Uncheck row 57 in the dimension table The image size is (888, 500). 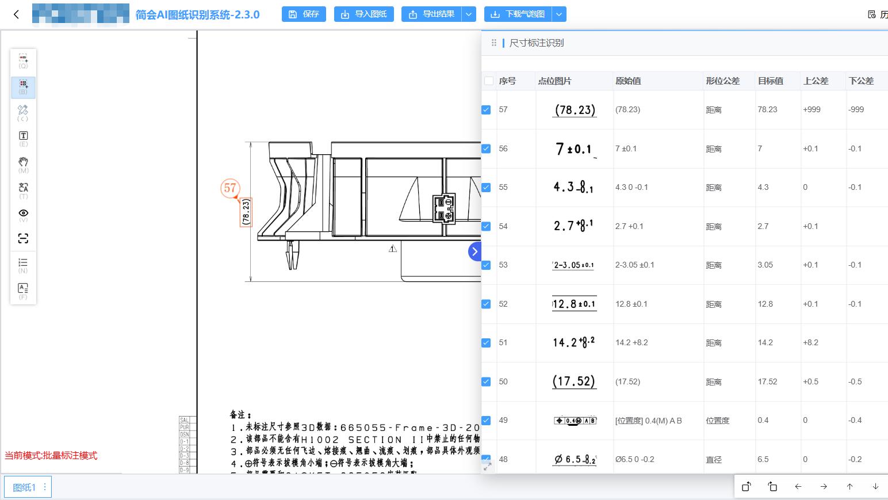[487, 109]
